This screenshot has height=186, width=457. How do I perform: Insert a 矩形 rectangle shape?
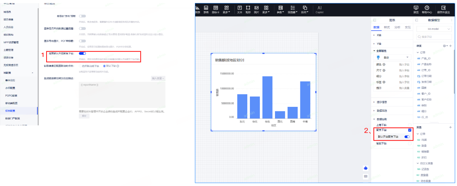point(248,9)
